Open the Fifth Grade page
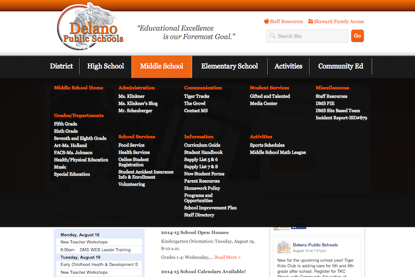Image resolution: width=415 pixels, height=277 pixels. [66, 124]
